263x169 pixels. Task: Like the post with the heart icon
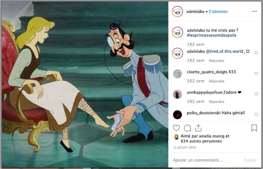point(176,128)
